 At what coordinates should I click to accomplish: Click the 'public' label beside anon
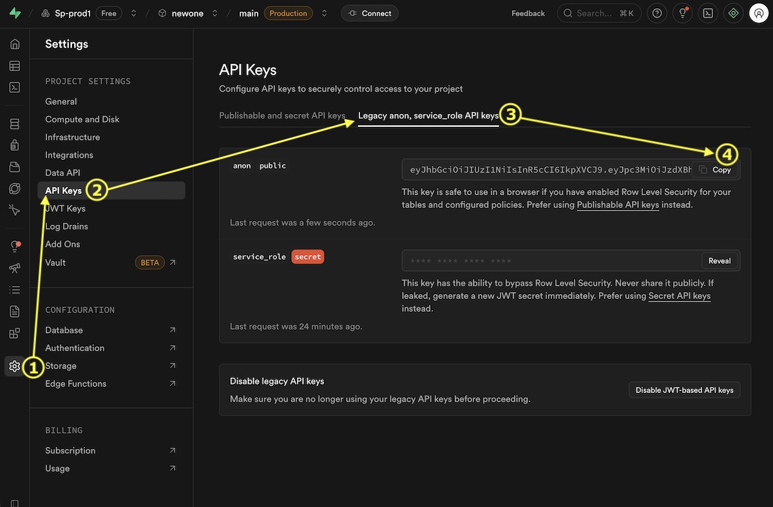point(272,166)
